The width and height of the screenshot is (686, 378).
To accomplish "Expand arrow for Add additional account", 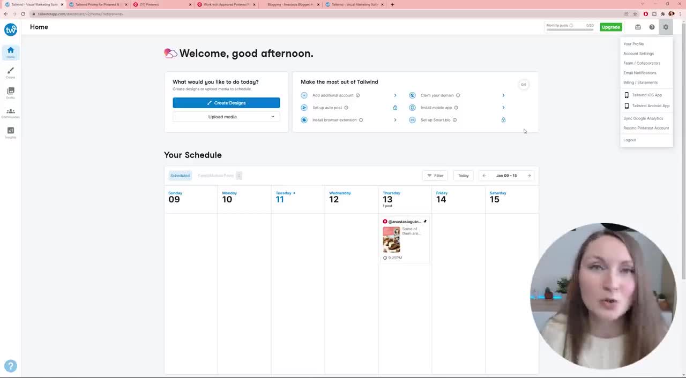I will [395, 95].
